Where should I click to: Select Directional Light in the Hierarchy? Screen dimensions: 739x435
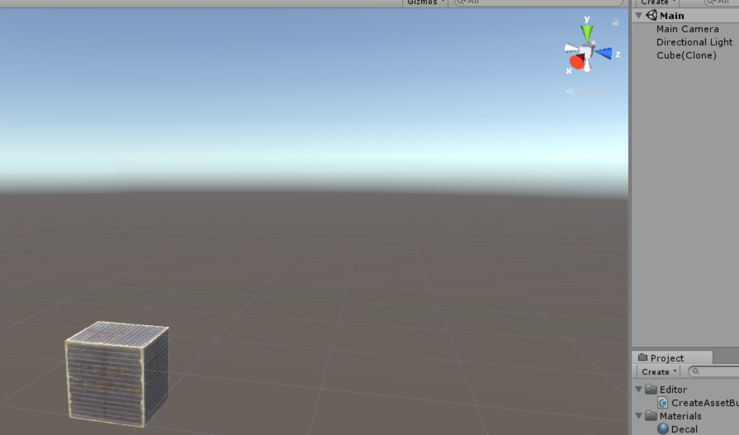pos(694,42)
